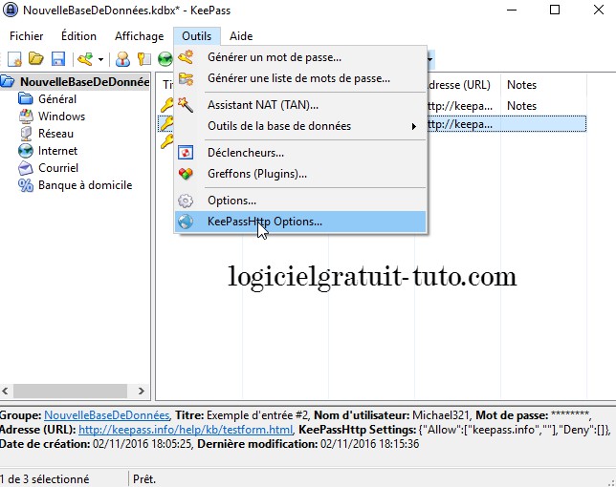The height and width of the screenshot is (487, 616).
Task: Click the first entry key icon
Action: (x=166, y=105)
